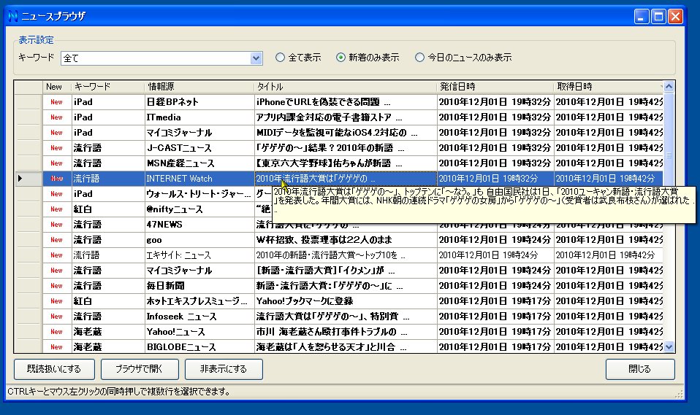Image resolution: width=700 pixels, height=415 pixels.
Task: Click 発信日時 cell in ホットエキスプレスミュージ row
Action: pos(495,301)
